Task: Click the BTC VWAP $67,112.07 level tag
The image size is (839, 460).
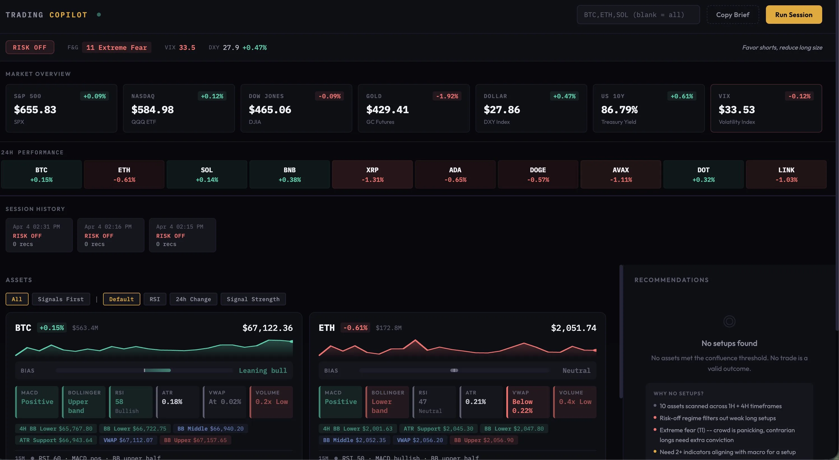Action: coord(128,440)
